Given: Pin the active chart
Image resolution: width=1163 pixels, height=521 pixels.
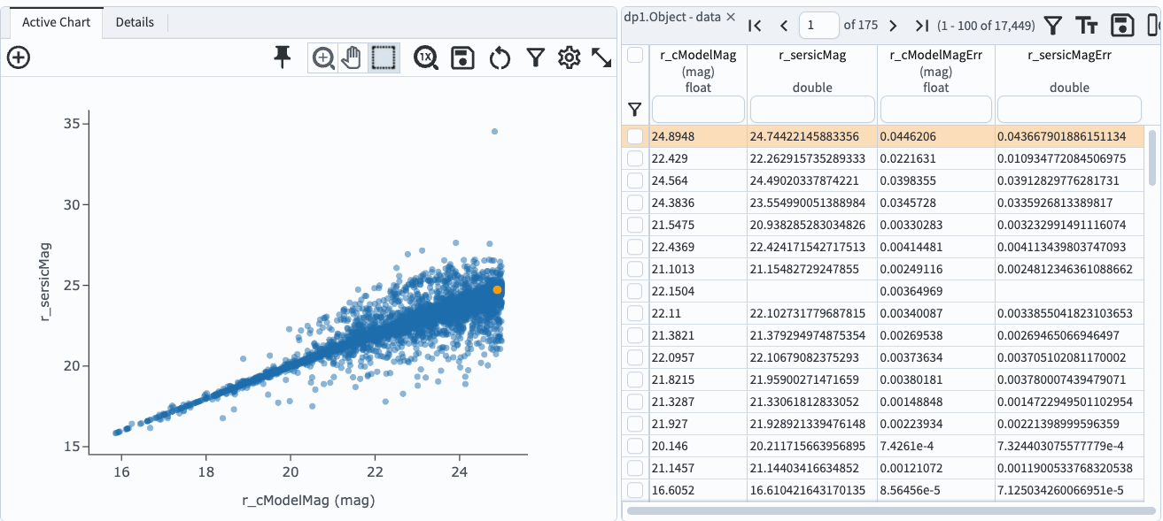Looking at the screenshot, I should 282,57.
